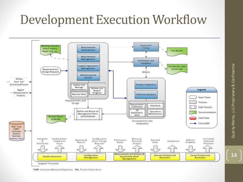Select the Technical Solutions box
Image resolution: width=243 pixels, height=182 pixels.
tap(146, 95)
